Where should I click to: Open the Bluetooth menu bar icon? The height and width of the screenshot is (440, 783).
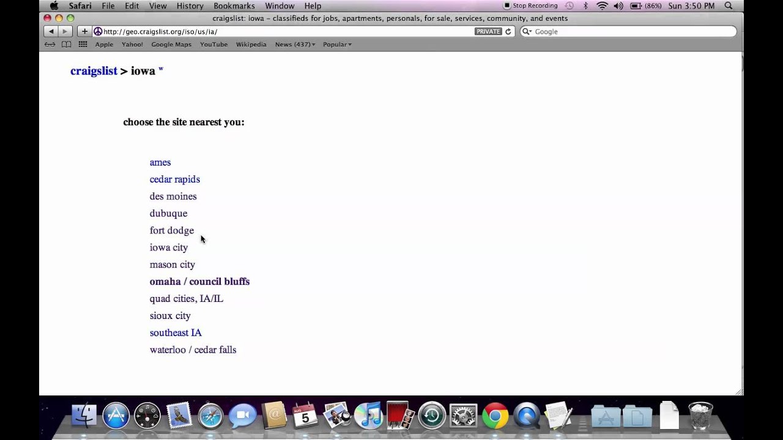point(585,6)
